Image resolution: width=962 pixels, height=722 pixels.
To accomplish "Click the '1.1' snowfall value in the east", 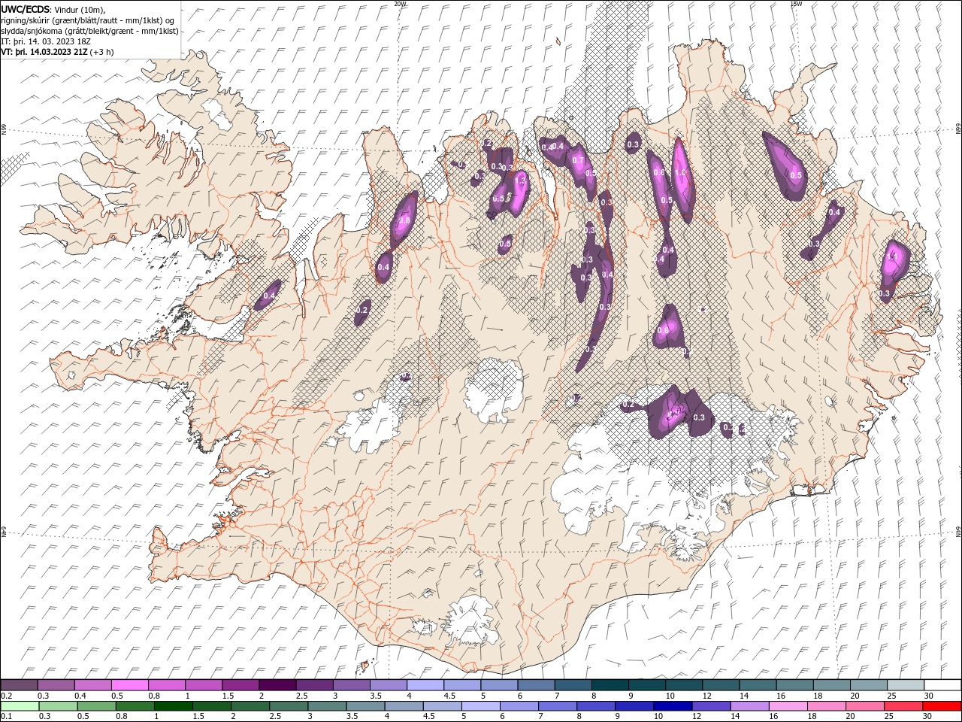I will pos(893,257).
